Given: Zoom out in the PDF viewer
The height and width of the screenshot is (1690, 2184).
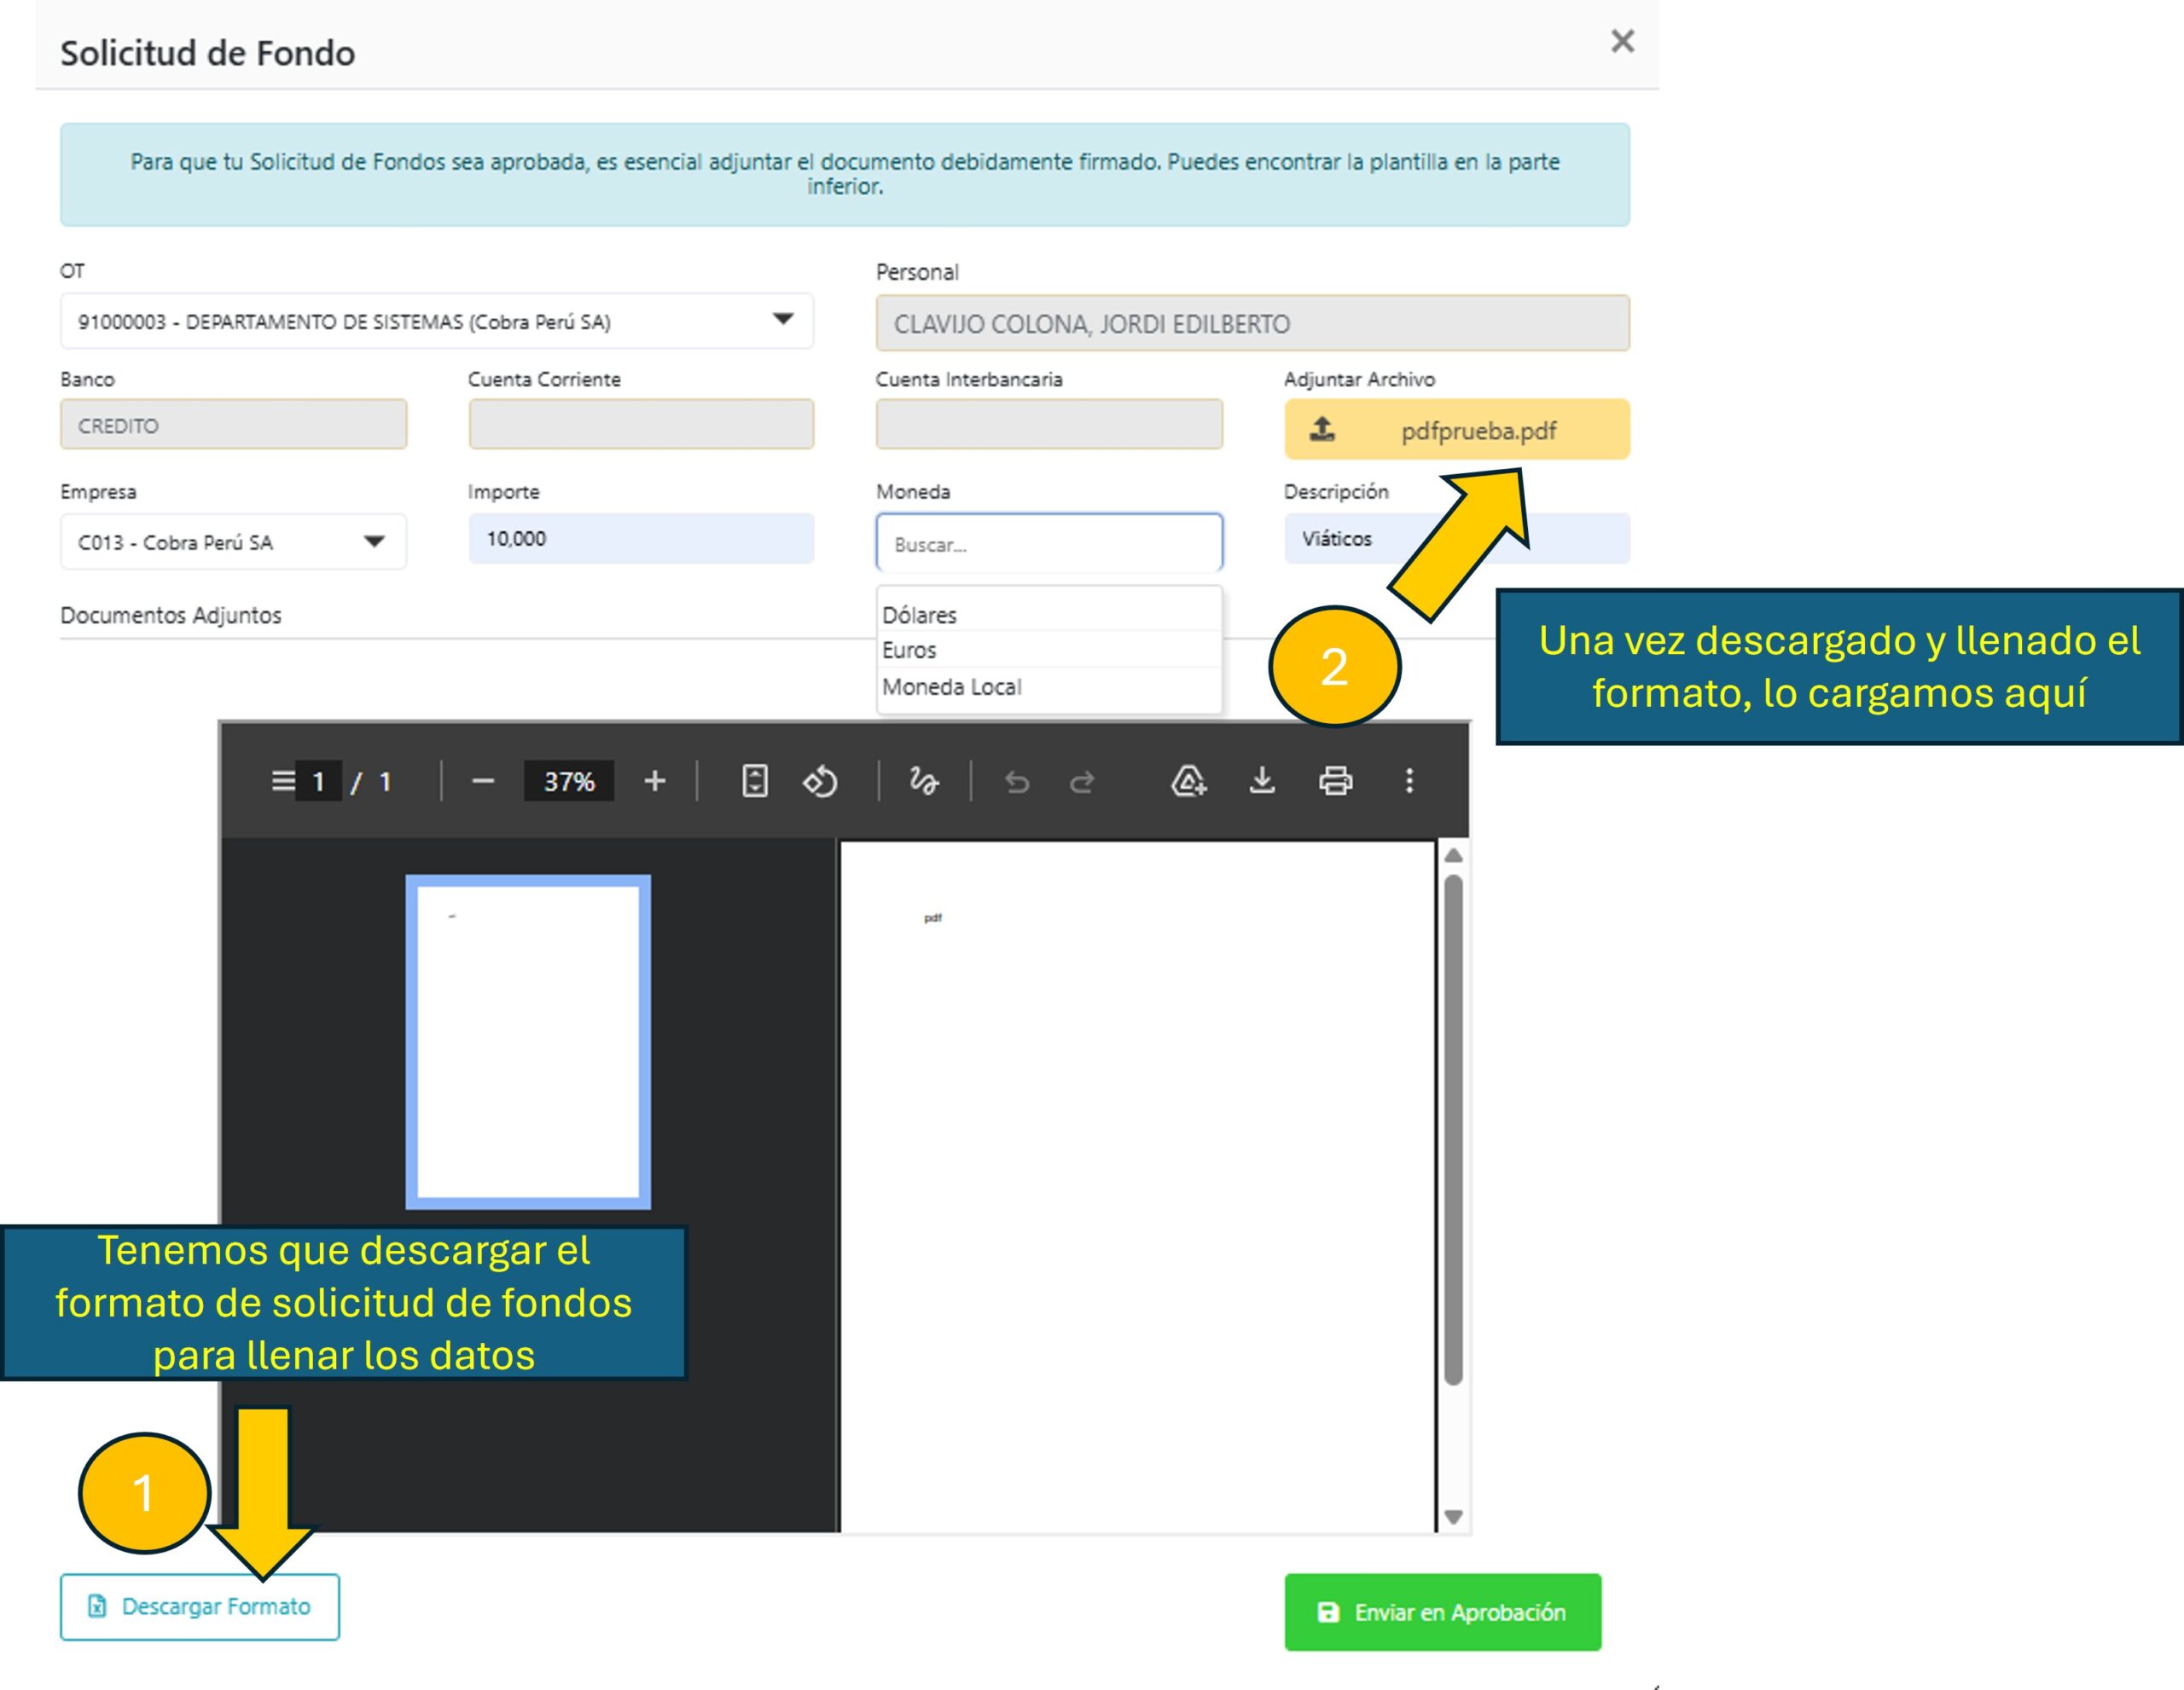Looking at the screenshot, I should click(x=483, y=780).
